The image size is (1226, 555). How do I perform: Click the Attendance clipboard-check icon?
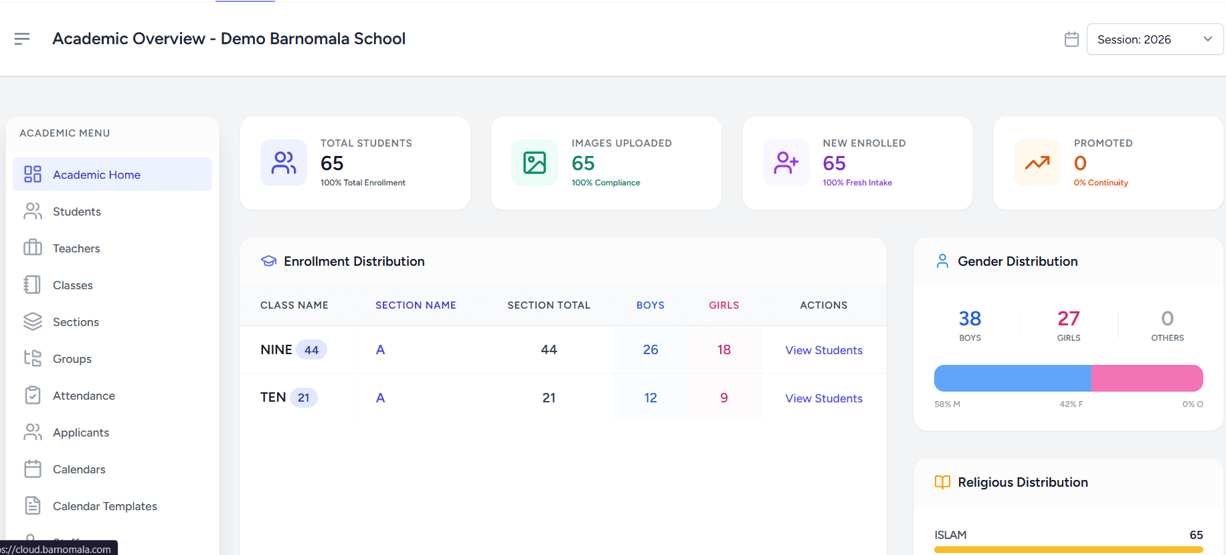(x=33, y=395)
